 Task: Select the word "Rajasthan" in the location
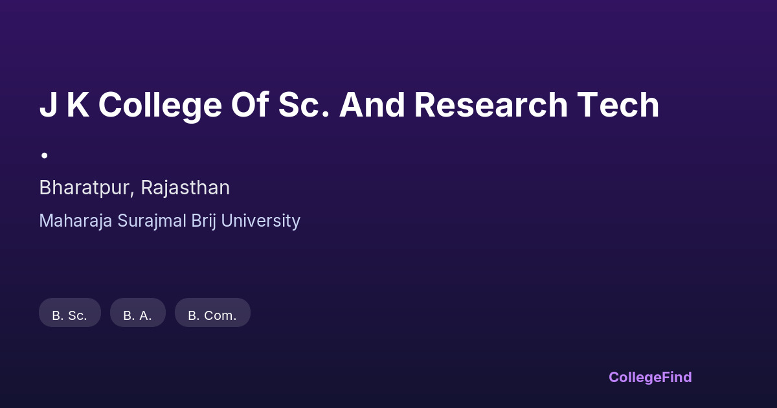point(185,188)
